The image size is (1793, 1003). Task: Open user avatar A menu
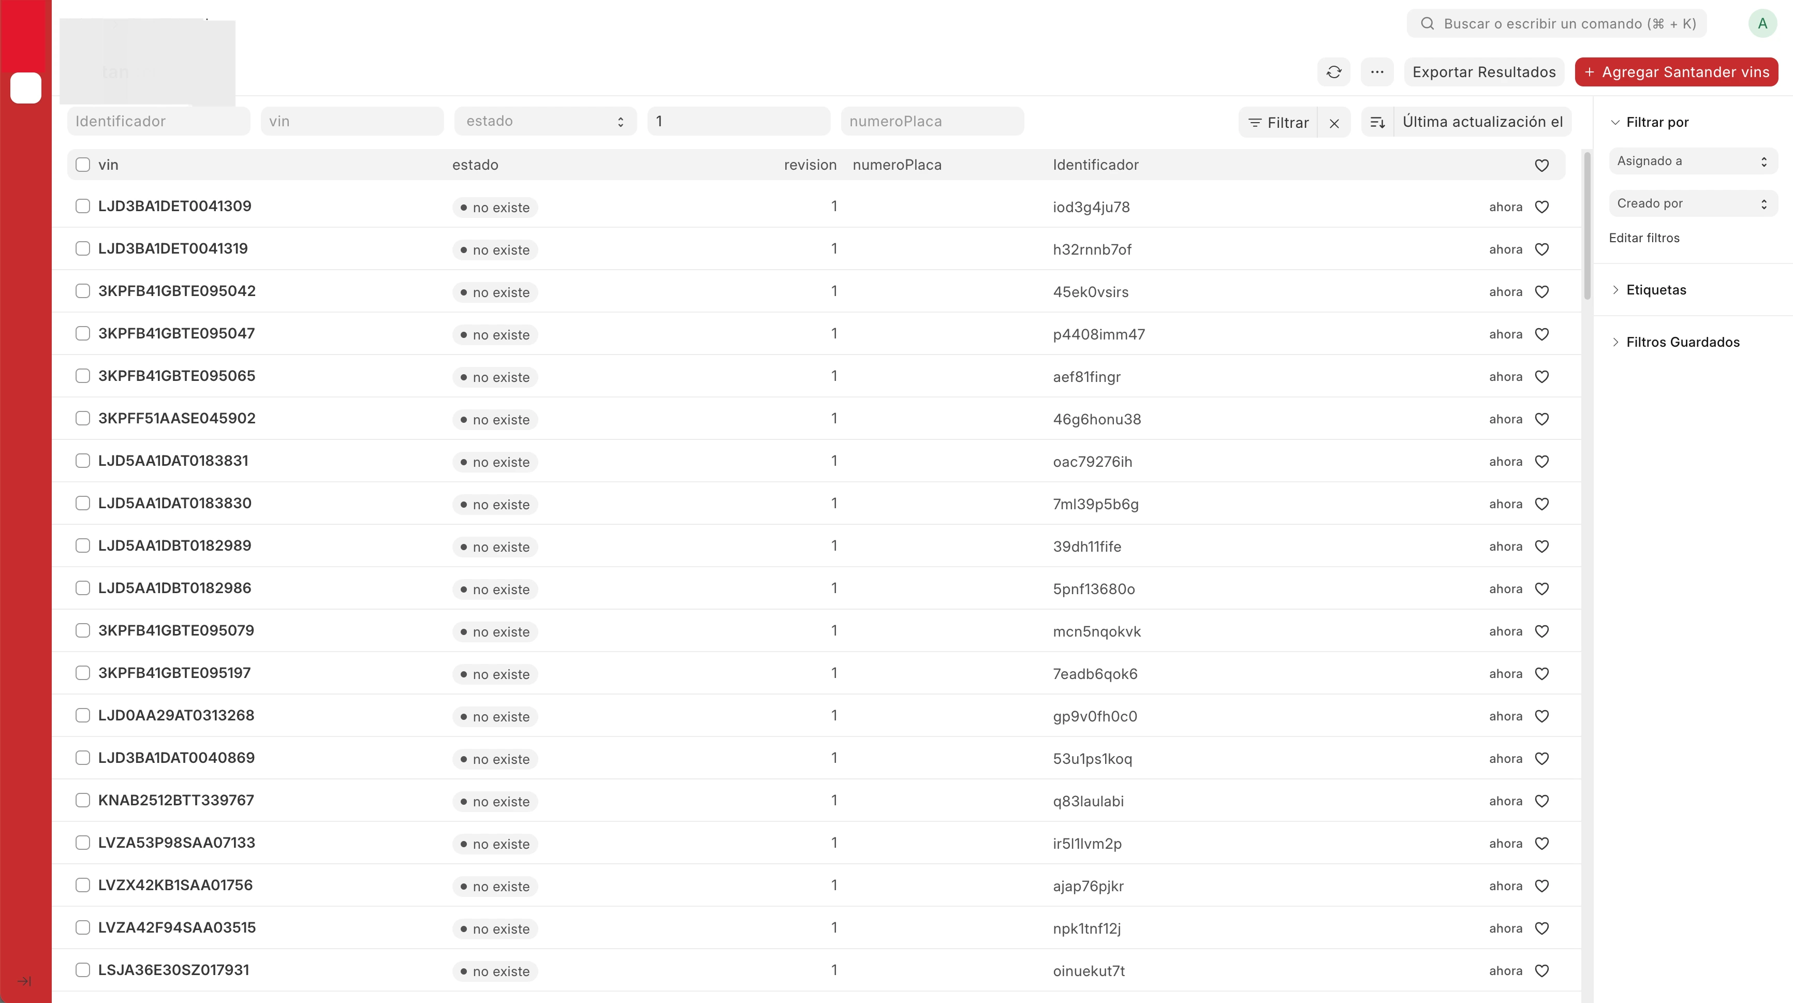[x=1762, y=24]
